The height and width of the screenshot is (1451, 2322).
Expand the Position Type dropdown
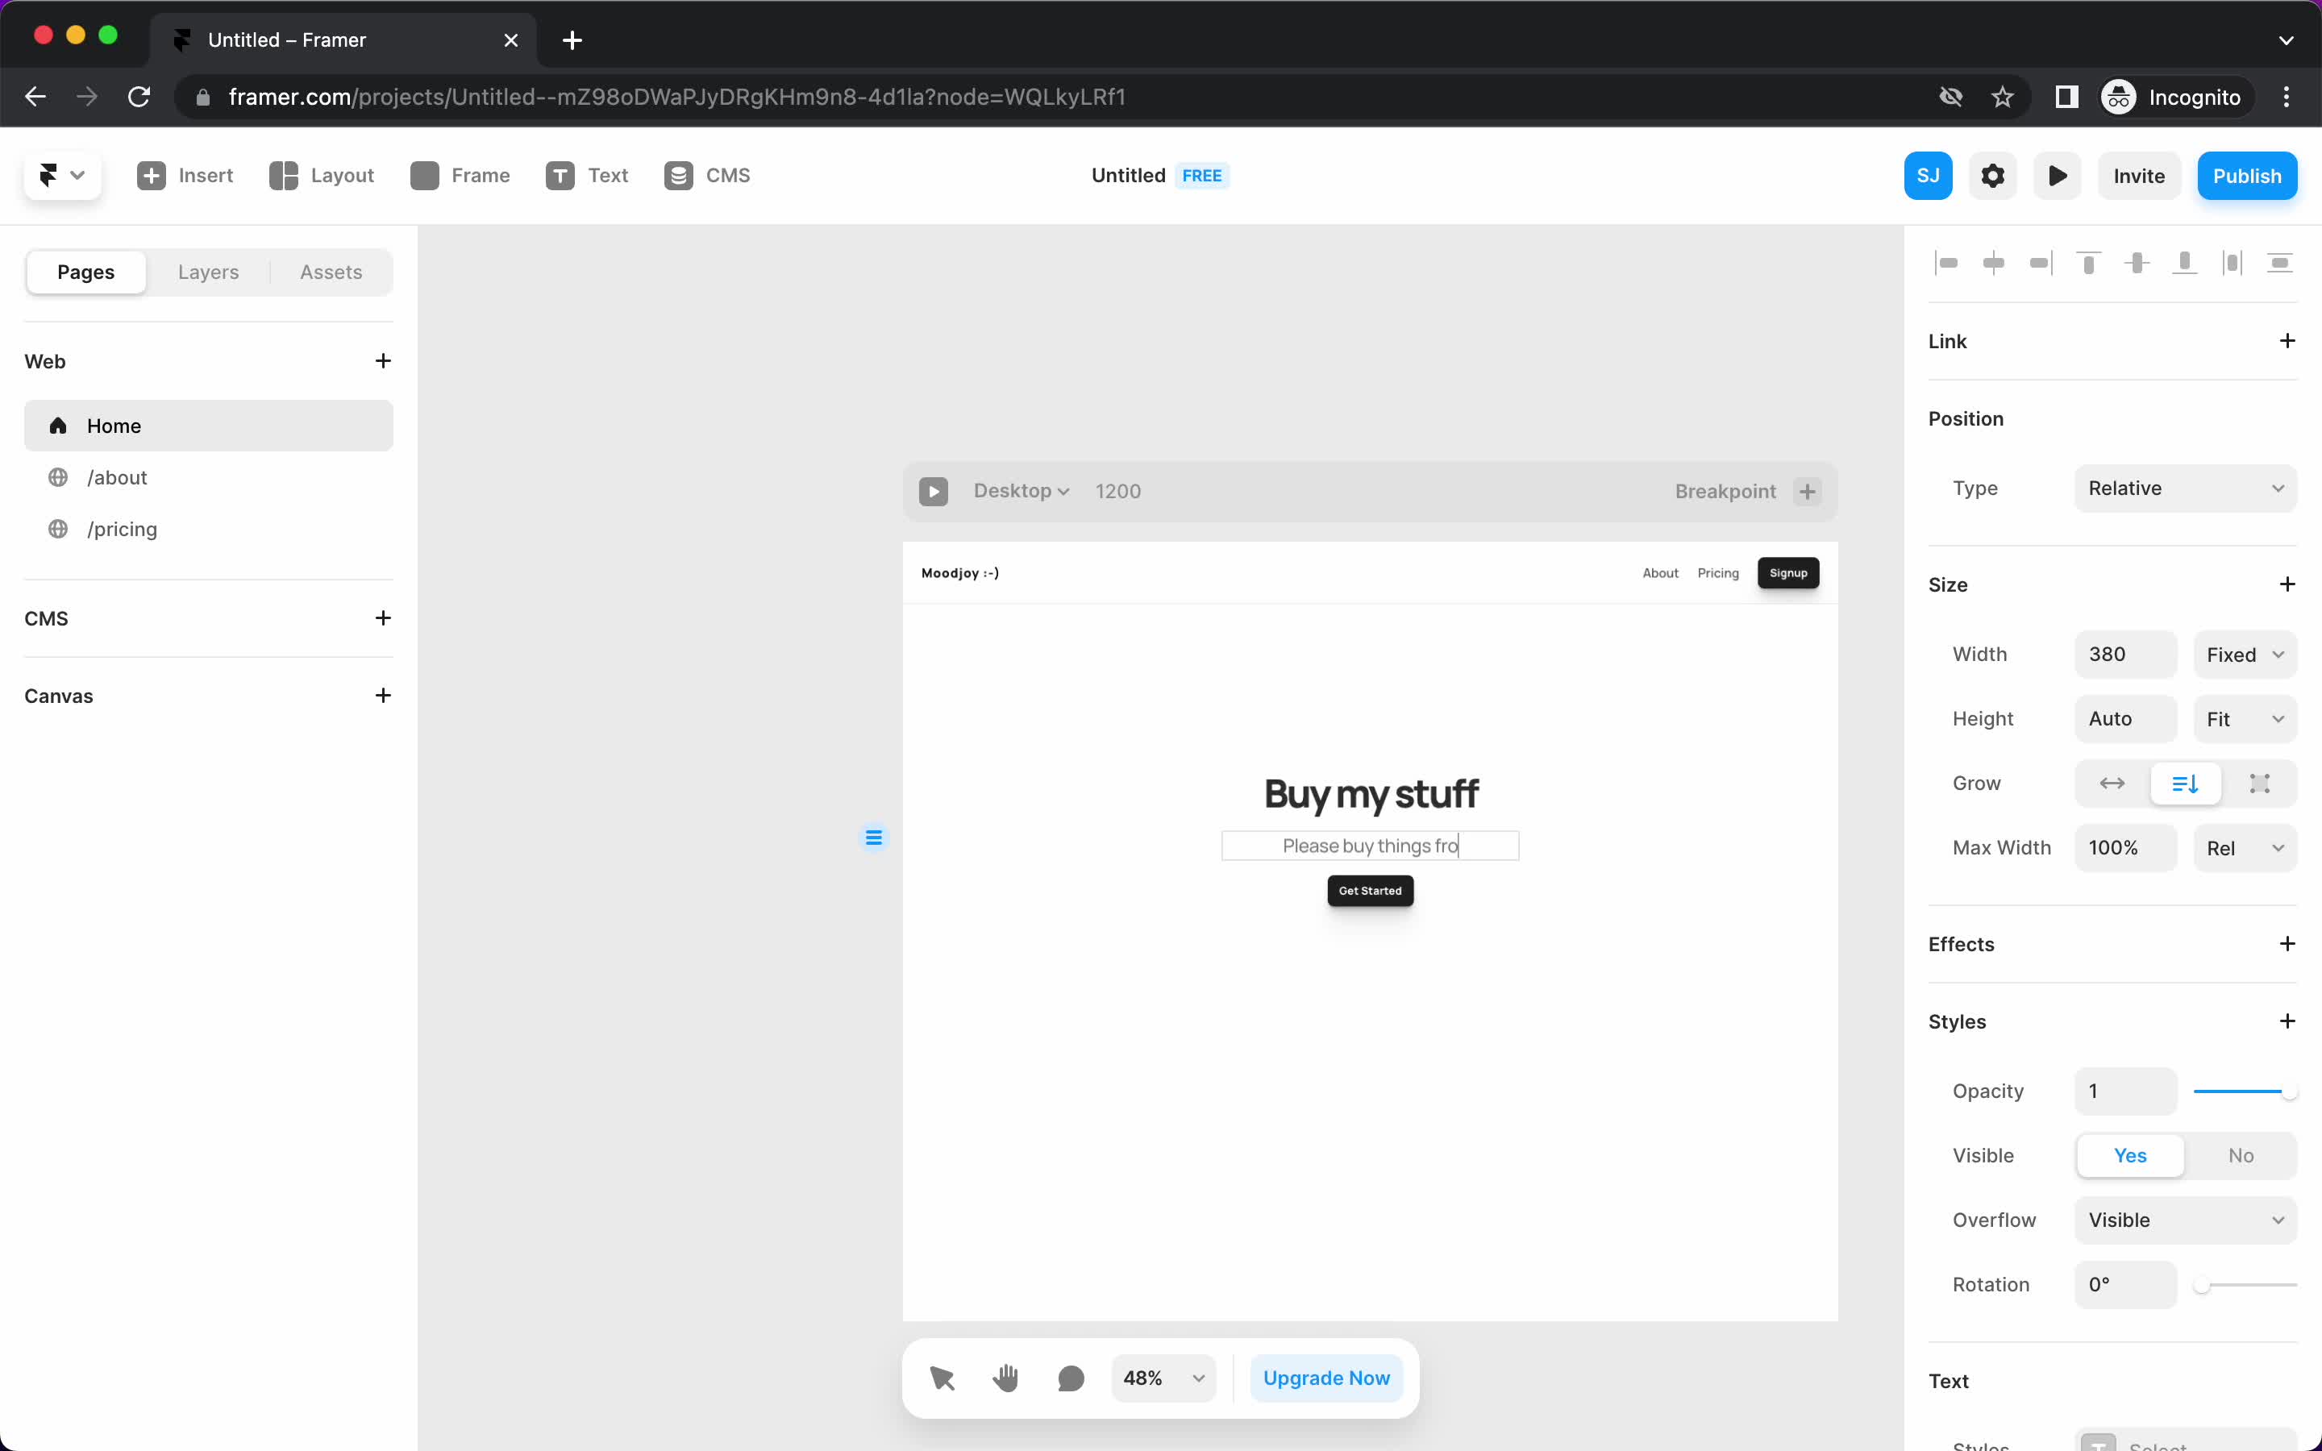[x=2187, y=486]
